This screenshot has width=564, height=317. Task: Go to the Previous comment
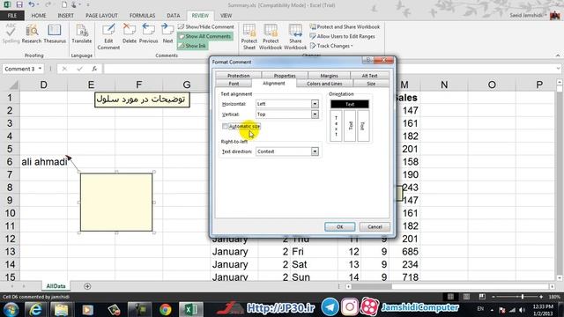(x=148, y=33)
